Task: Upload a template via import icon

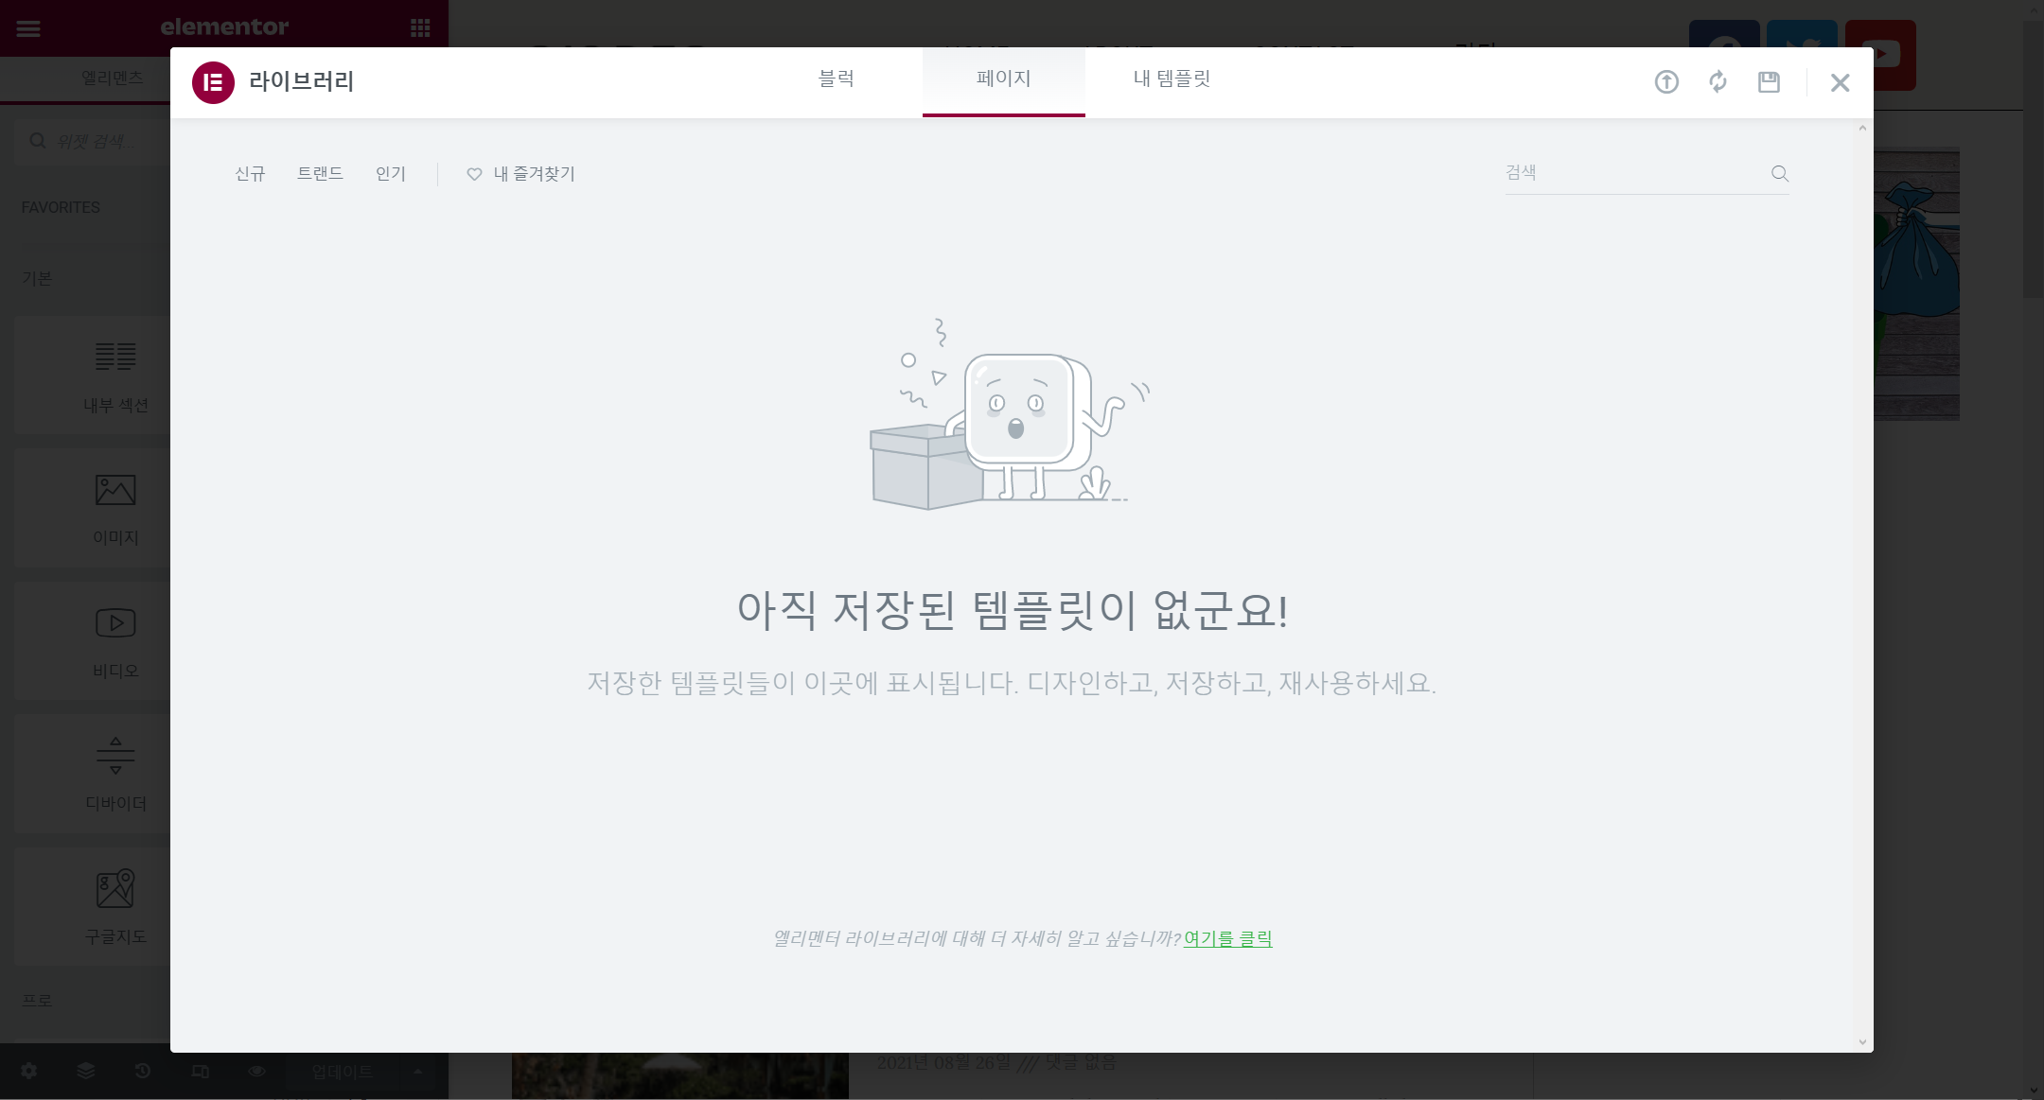Action: pyautogui.click(x=1666, y=82)
